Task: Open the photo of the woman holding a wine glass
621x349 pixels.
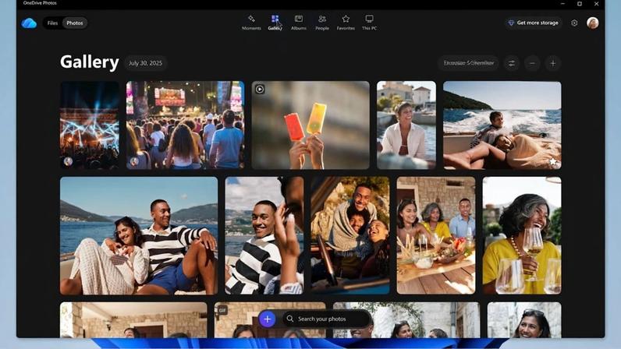Action: (522, 235)
